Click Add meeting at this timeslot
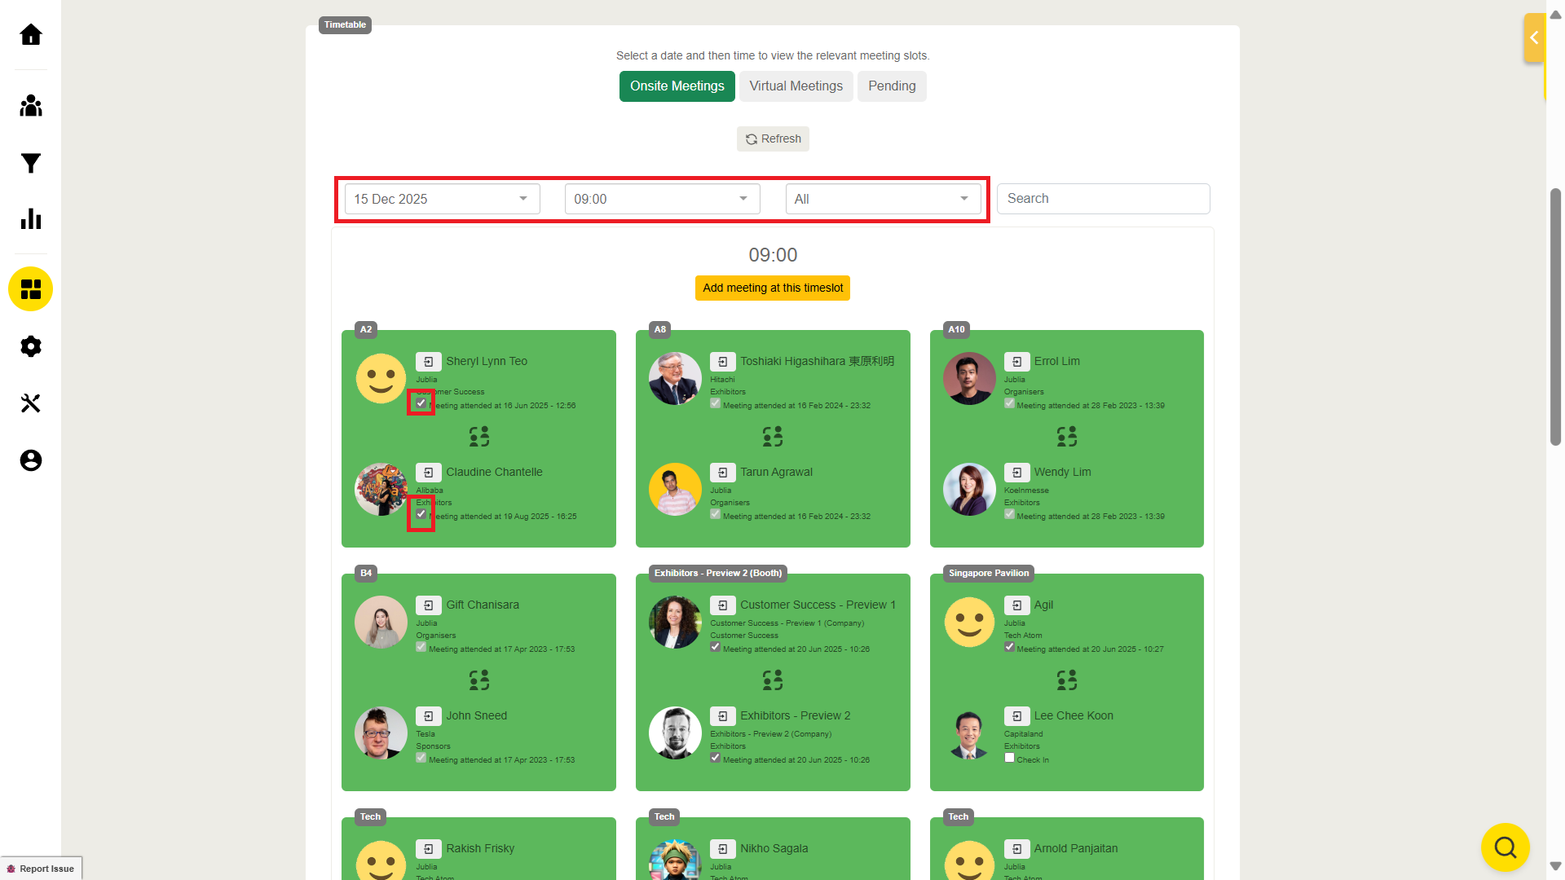The height and width of the screenshot is (880, 1565). coord(772,288)
